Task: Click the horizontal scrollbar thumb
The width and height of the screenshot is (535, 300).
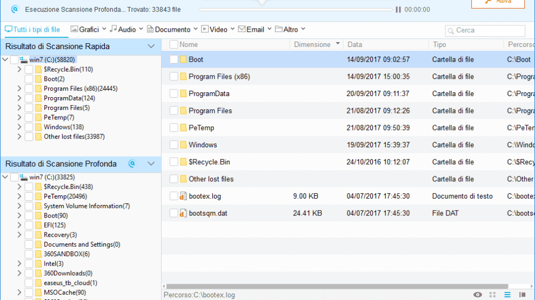Action: [x=337, y=287]
